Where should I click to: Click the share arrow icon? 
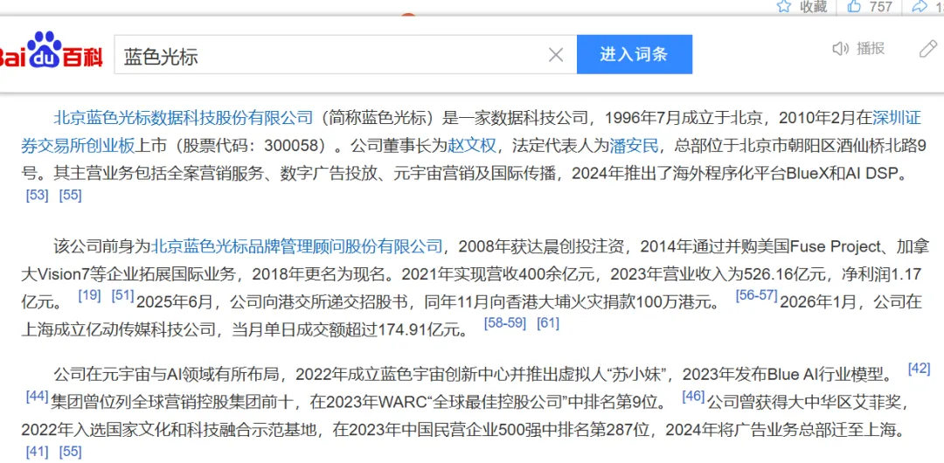920,7
